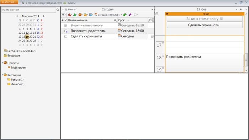Screen dimensions: 249x140
Task: Open the LeaderTask main menu
Action: click(x=9, y=2)
